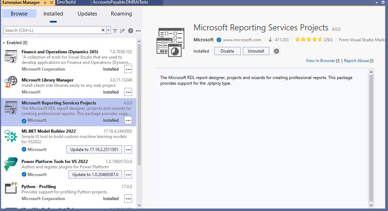388x211 pixels.
Task: Click the extension list scroll down arrow
Action: tap(139, 205)
